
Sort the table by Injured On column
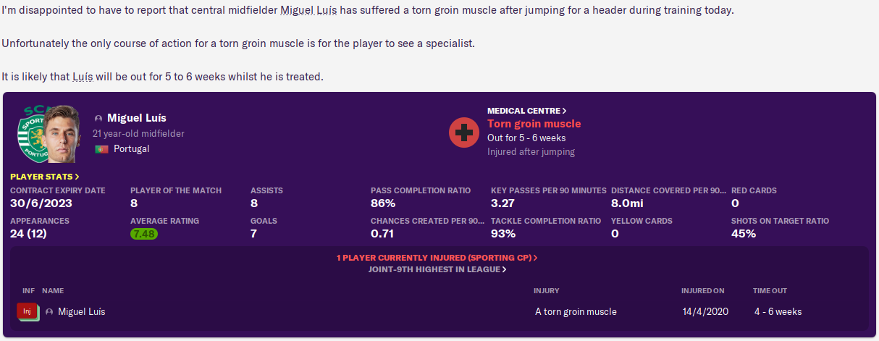click(702, 291)
